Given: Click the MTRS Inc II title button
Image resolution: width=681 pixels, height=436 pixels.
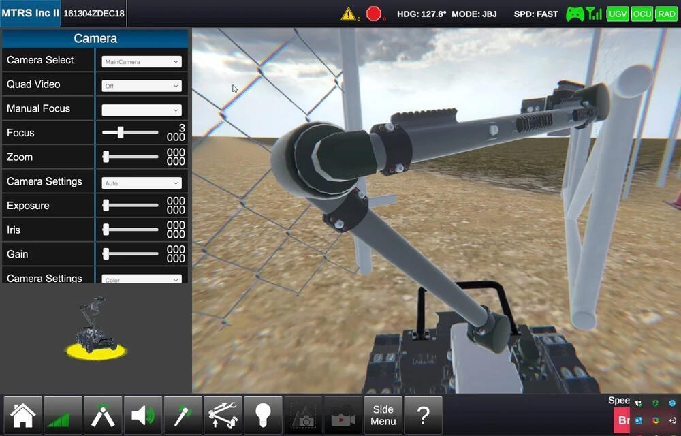Looking at the screenshot, I should (x=30, y=14).
